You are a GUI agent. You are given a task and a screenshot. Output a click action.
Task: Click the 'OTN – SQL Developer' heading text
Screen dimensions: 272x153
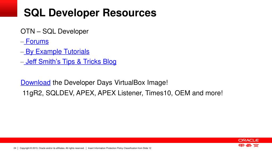tap(54, 31)
